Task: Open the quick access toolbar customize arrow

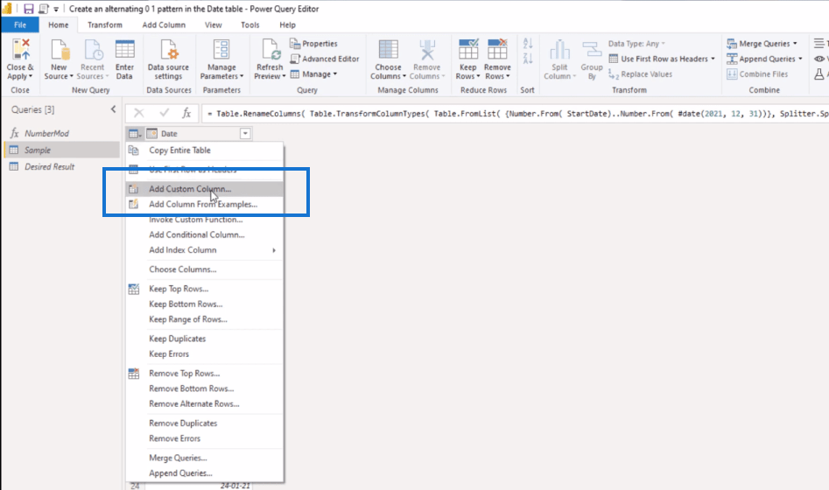Action: click(x=56, y=9)
